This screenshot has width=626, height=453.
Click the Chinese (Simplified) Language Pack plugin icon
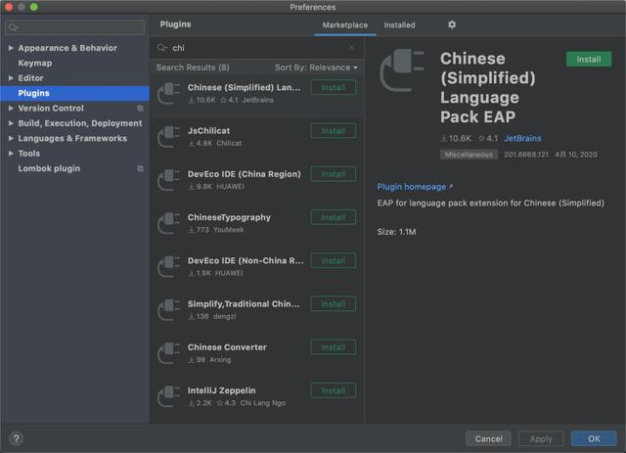click(168, 94)
